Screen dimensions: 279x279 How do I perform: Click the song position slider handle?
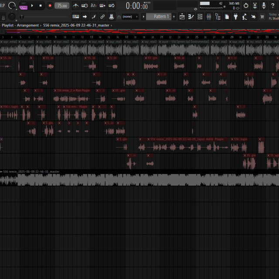pyautogui.click(x=22, y=17)
